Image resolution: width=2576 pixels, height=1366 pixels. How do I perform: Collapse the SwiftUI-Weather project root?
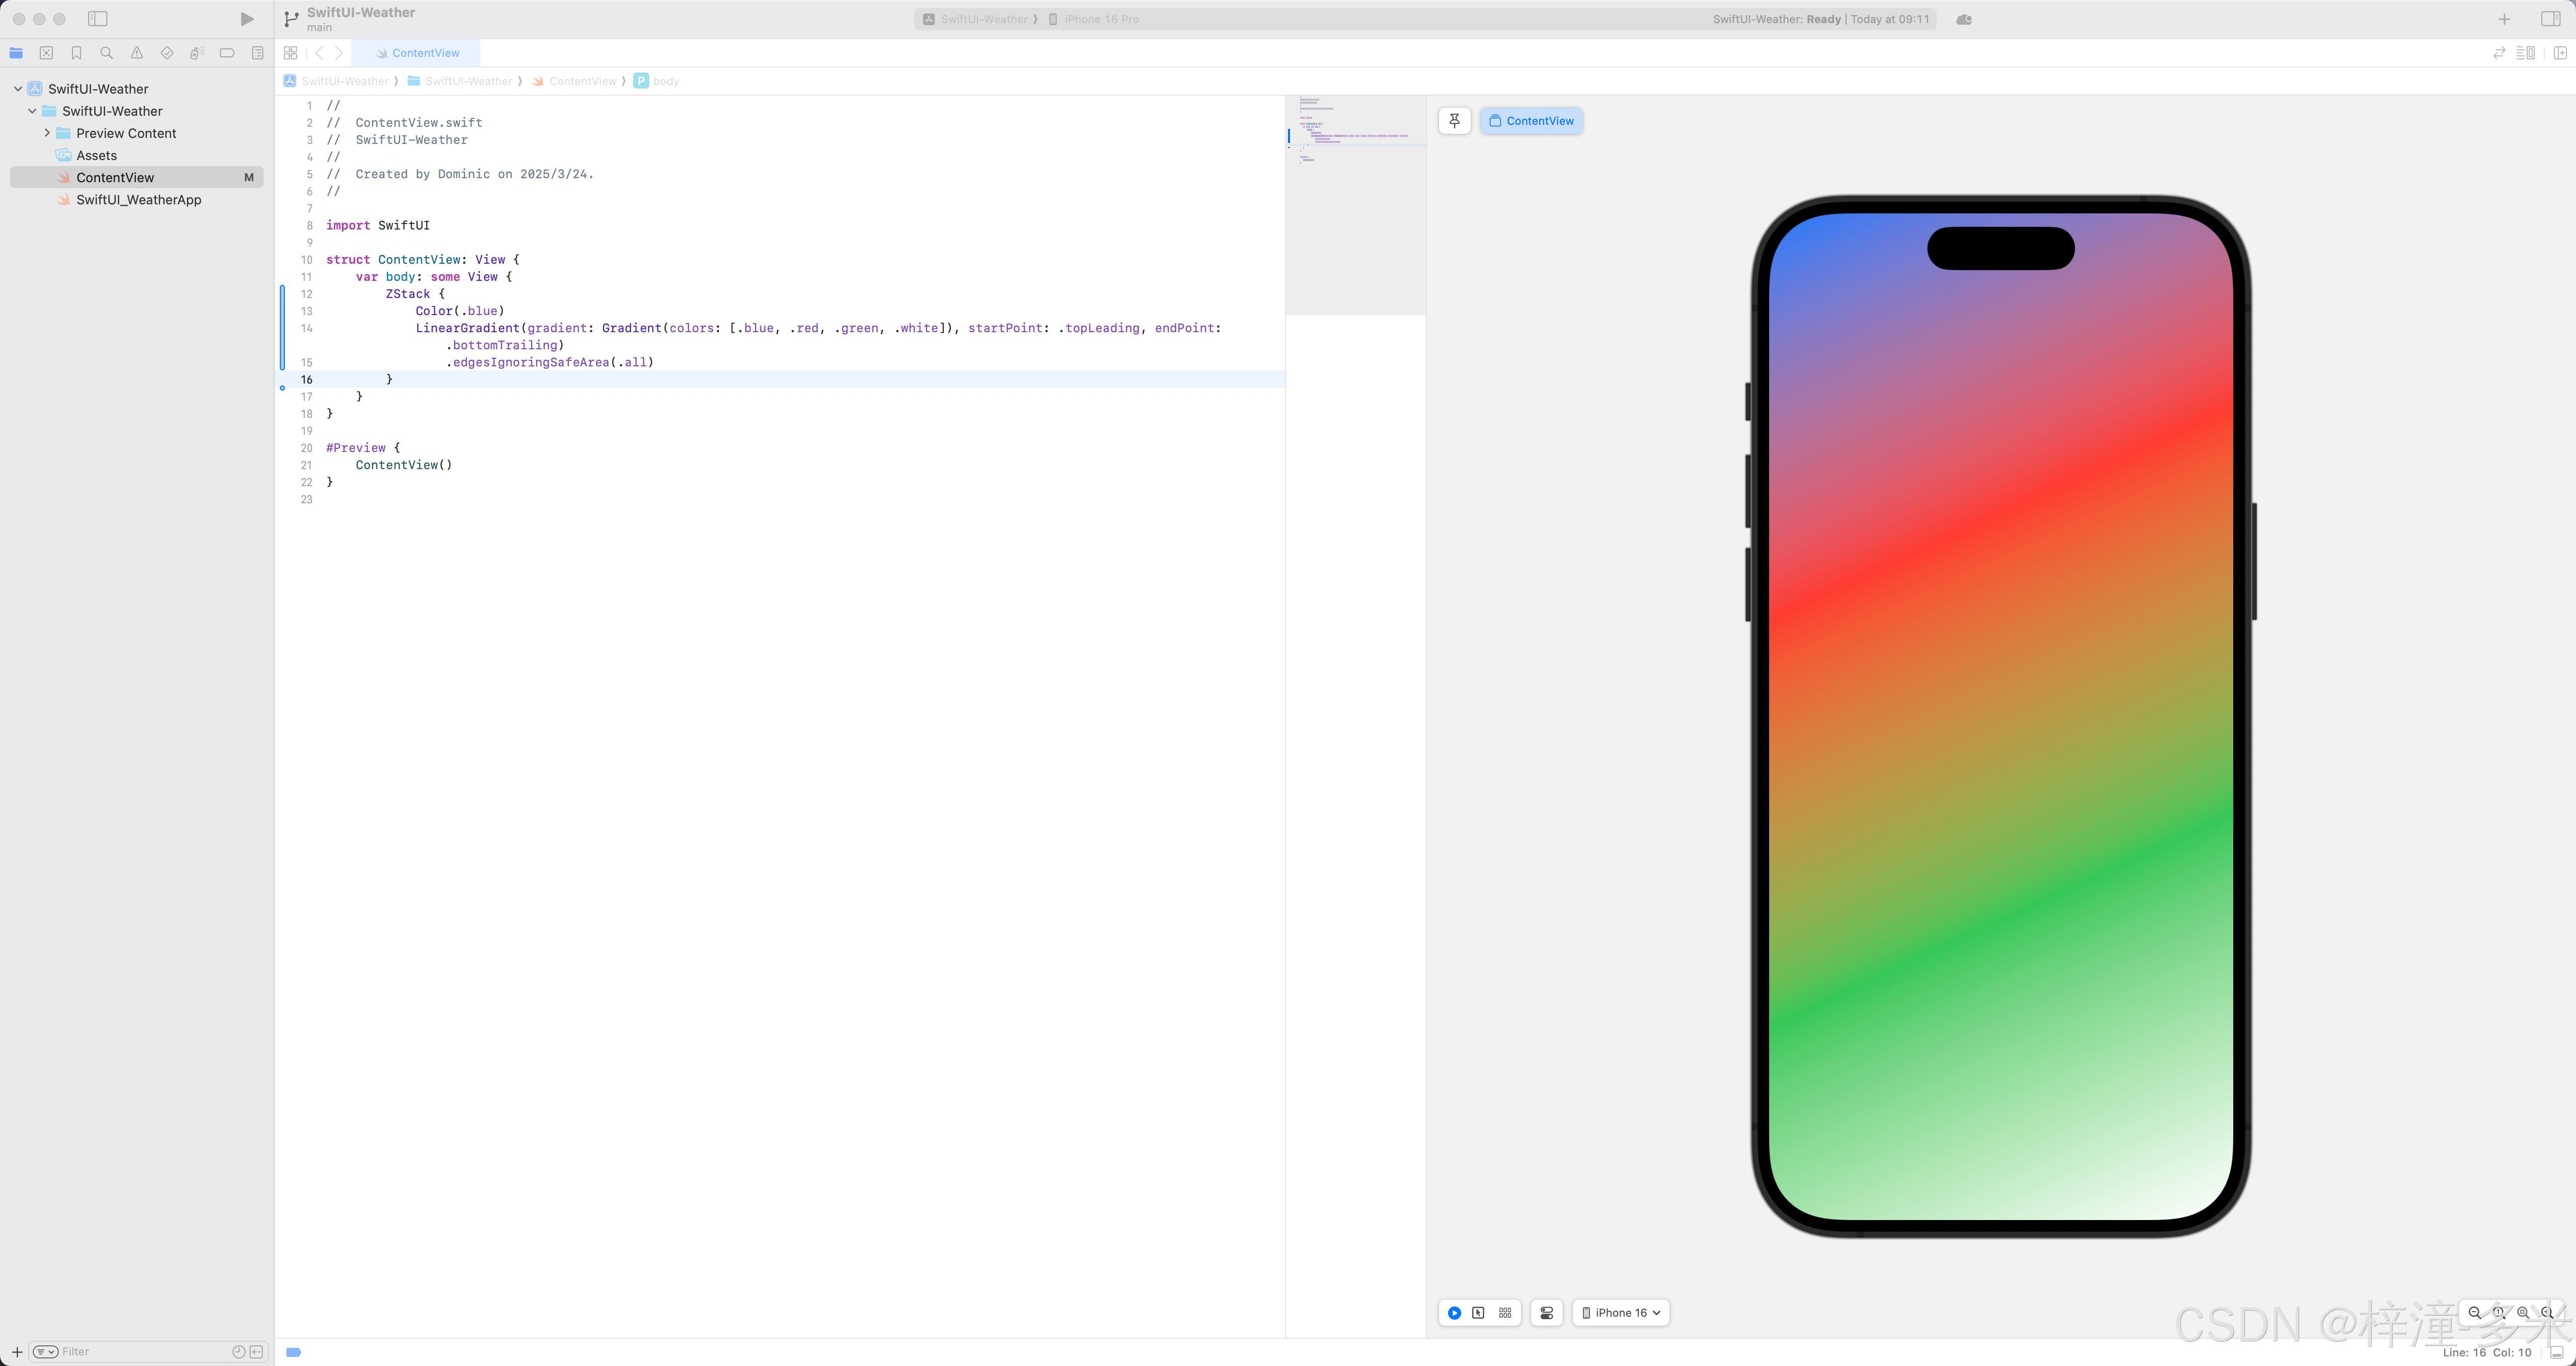(x=18, y=89)
